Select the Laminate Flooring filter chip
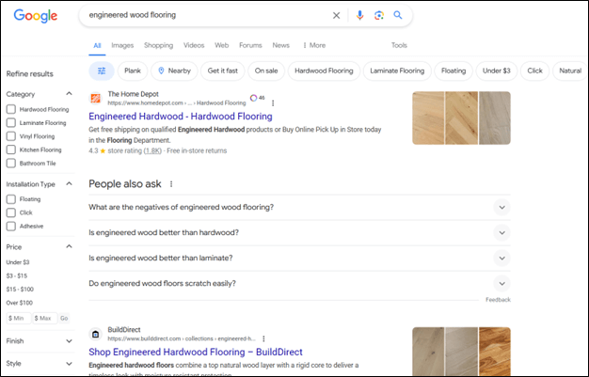The image size is (589, 377). coord(397,71)
